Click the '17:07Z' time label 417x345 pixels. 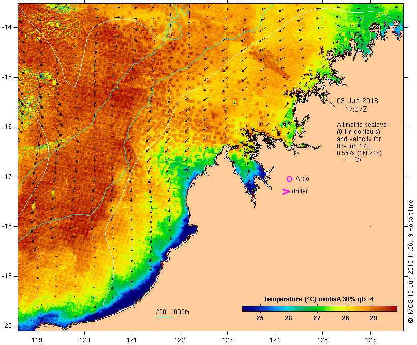click(x=356, y=109)
